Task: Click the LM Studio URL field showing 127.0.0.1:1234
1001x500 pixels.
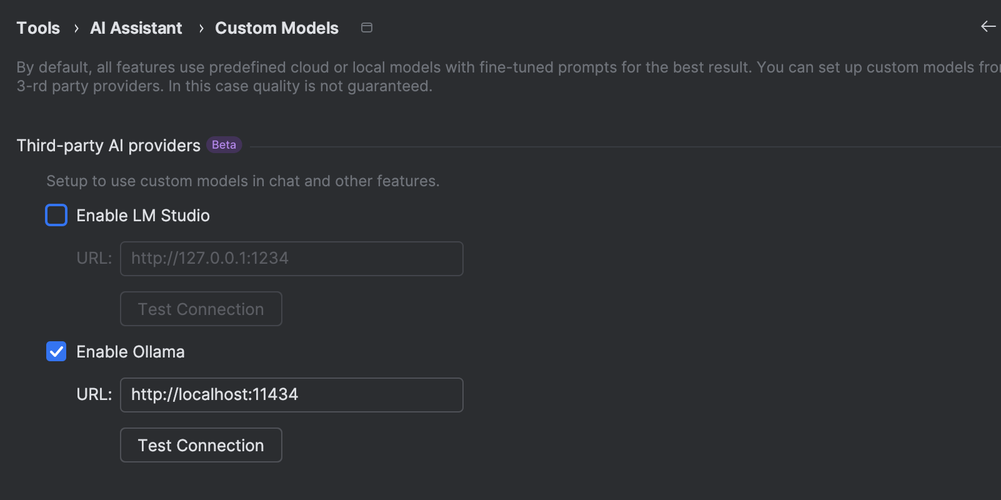Action: pyautogui.click(x=291, y=259)
